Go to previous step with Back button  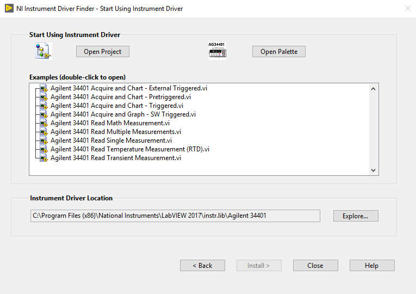pyautogui.click(x=202, y=266)
